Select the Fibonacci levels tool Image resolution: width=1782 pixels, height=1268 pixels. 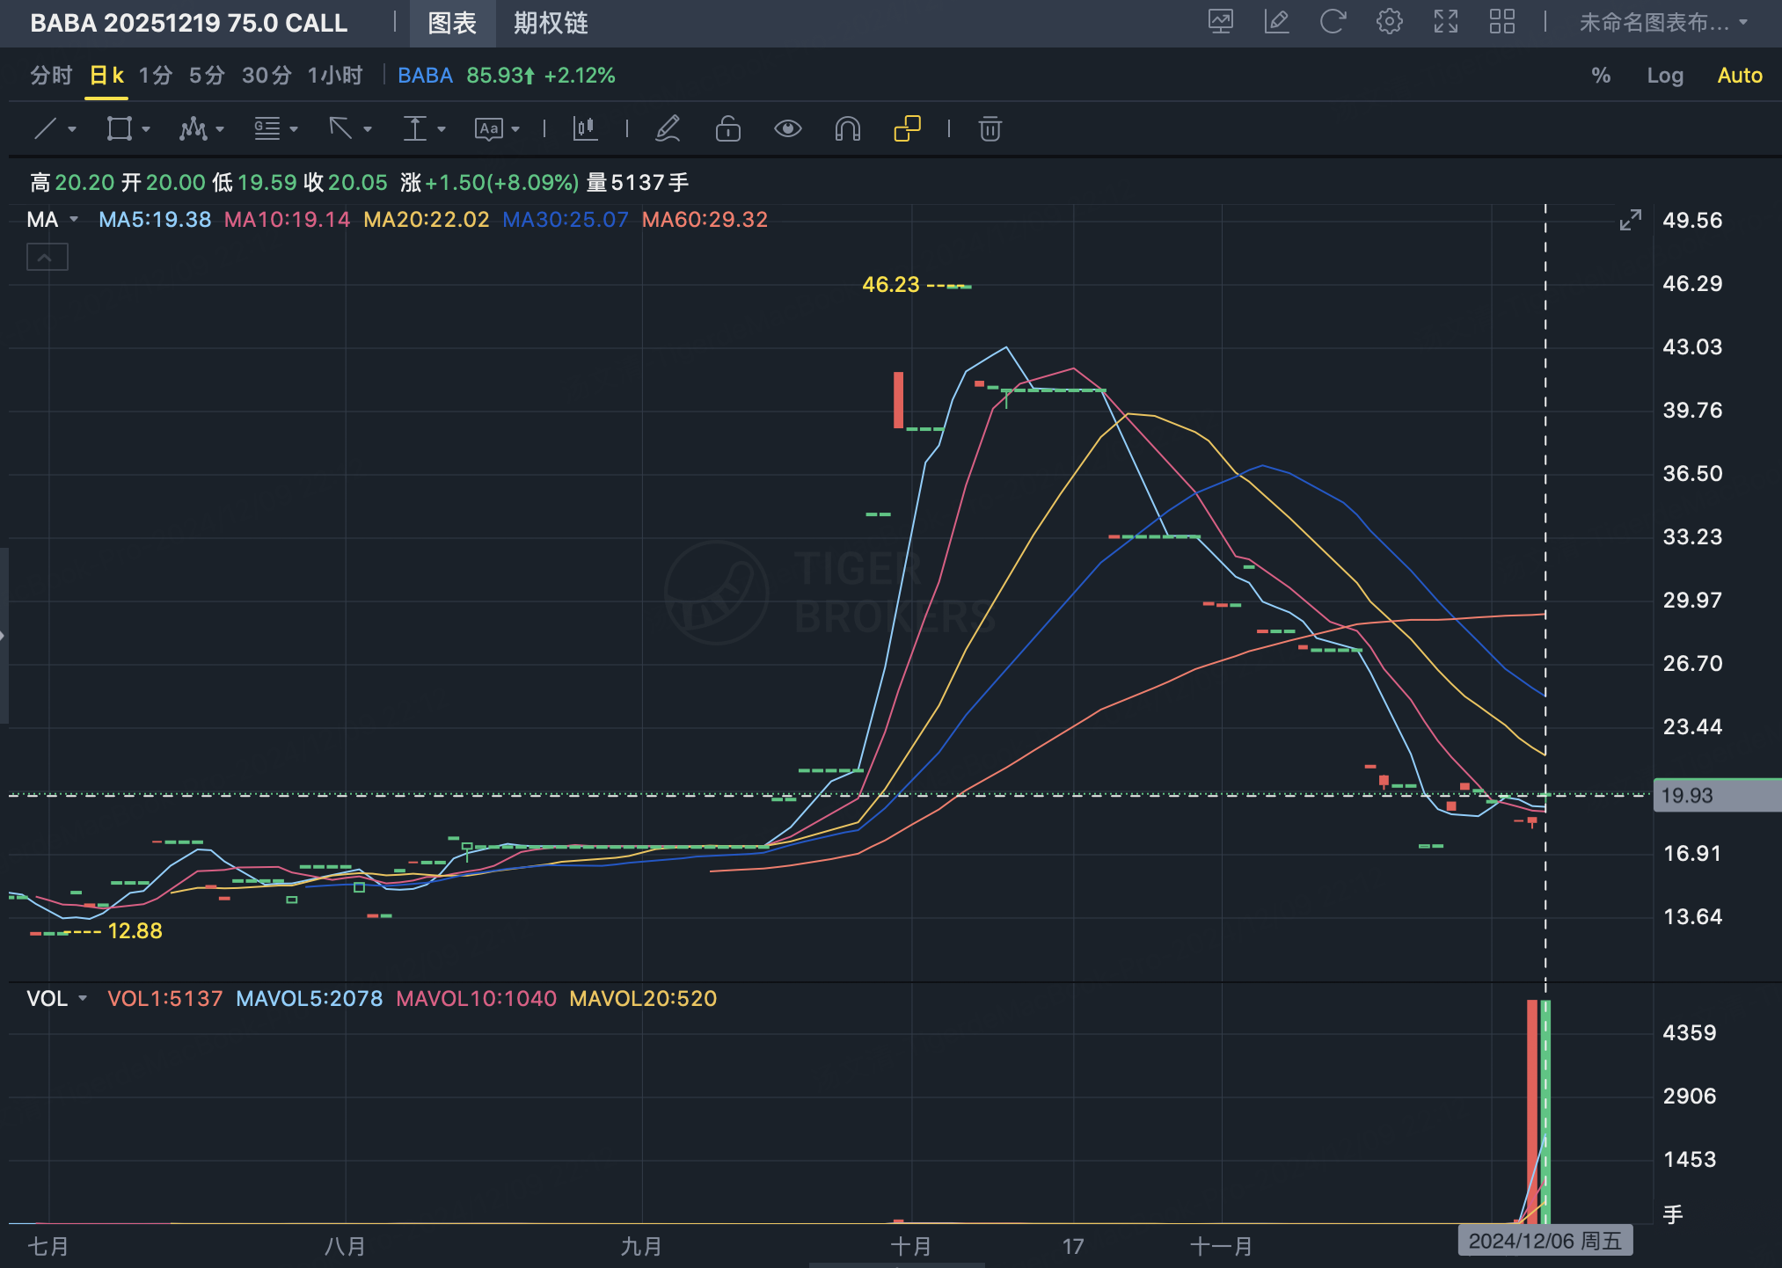click(267, 129)
